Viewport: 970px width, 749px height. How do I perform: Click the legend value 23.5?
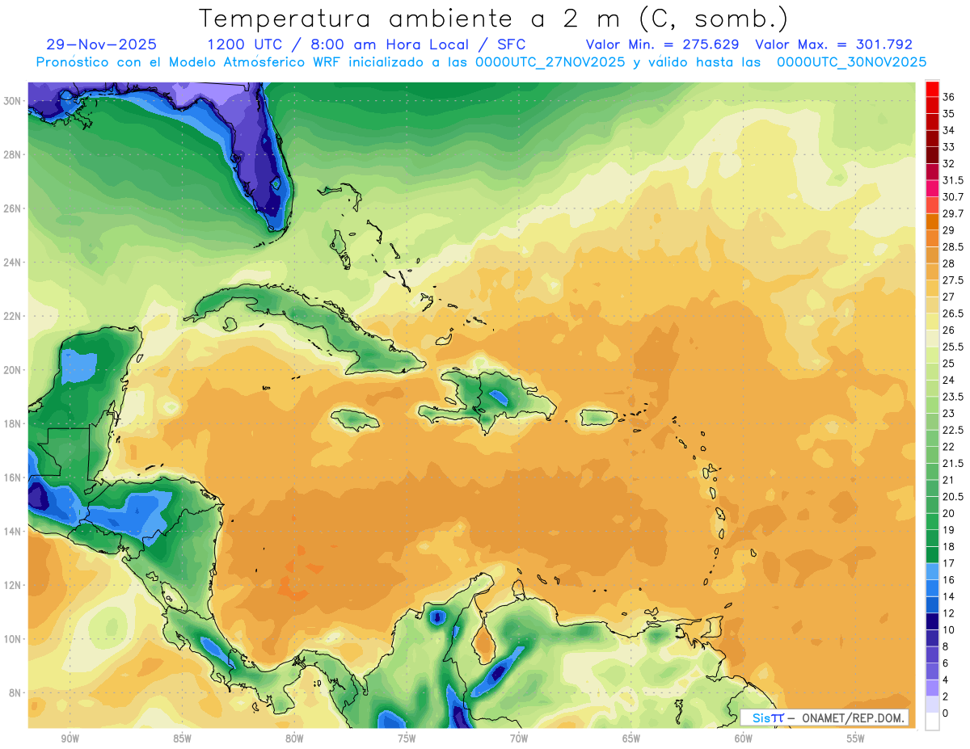(x=953, y=397)
